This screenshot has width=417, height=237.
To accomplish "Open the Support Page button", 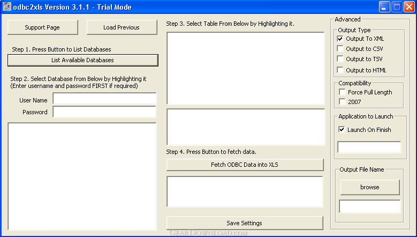I will [42, 27].
